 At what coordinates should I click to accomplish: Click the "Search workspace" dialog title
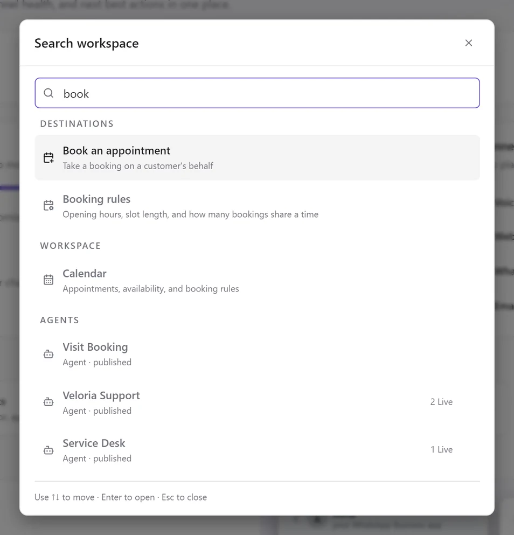point(87,43)
